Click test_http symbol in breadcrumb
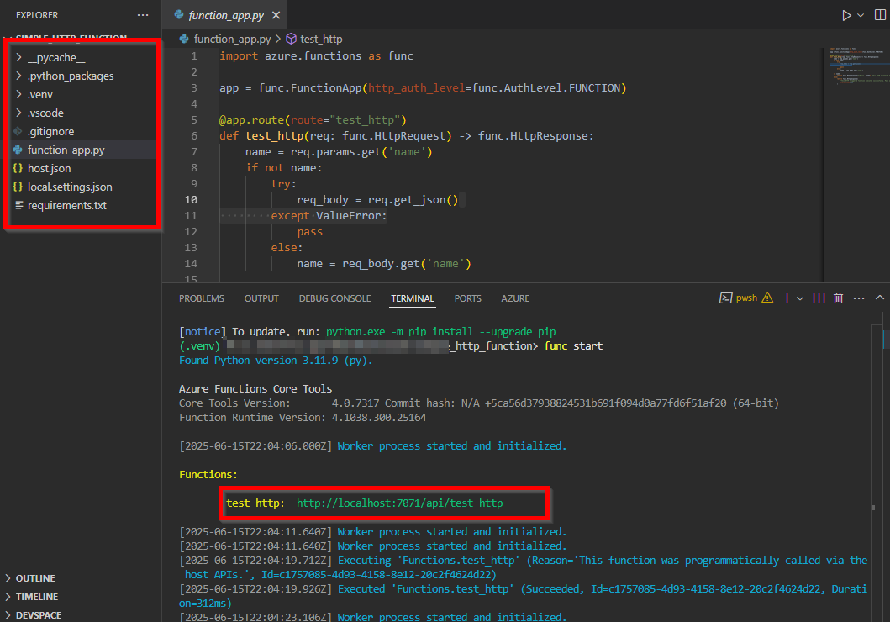The height and width of the screenshot is (622, 890). click(321, 40)
